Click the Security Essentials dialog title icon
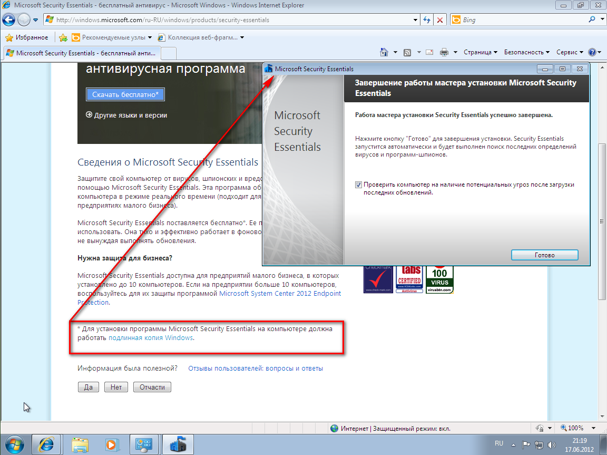Screen dimensions: 607x455 [269, 69]
